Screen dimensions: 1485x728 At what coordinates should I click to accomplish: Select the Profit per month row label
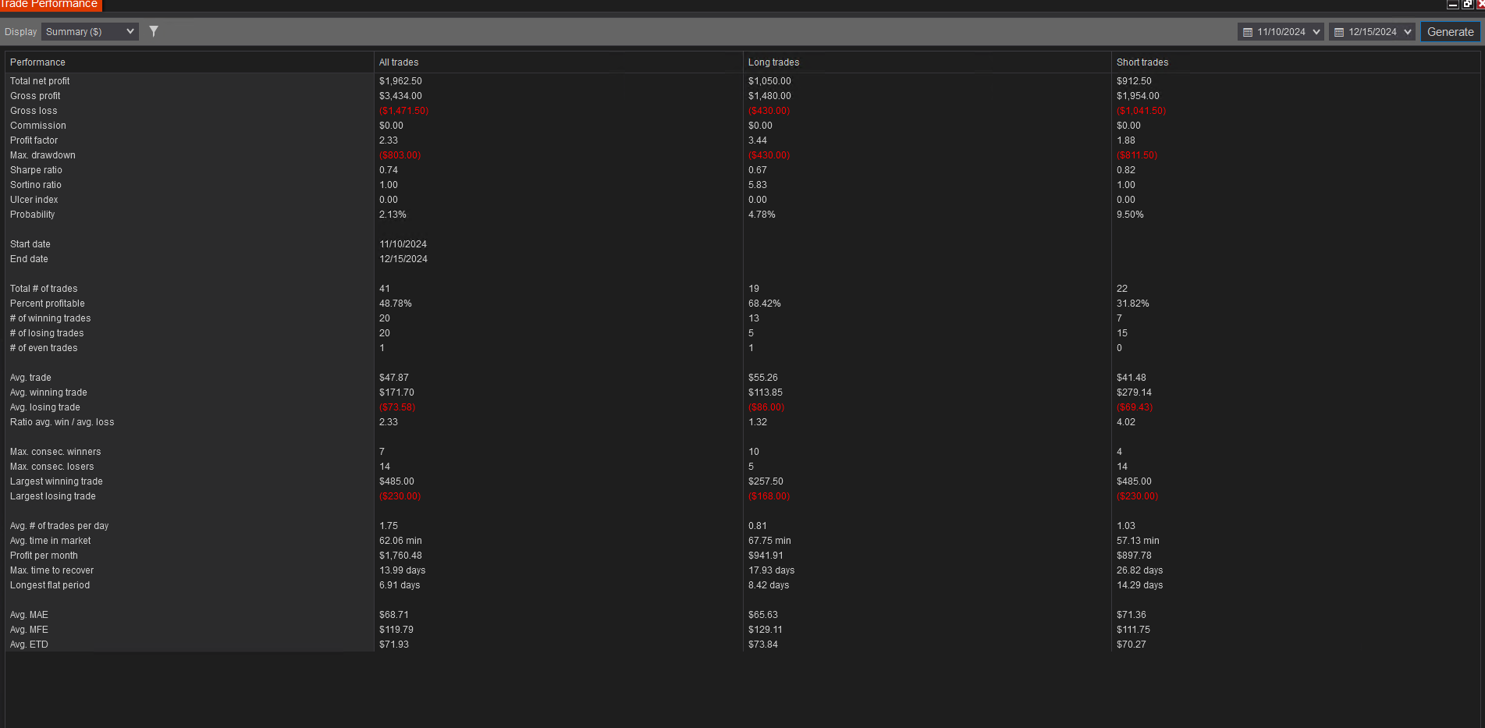point(44,556)
